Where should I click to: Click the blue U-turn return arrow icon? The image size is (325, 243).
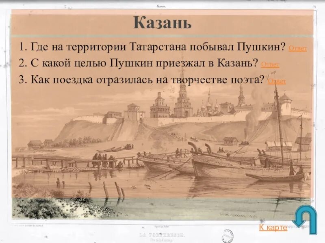(305, 220)
